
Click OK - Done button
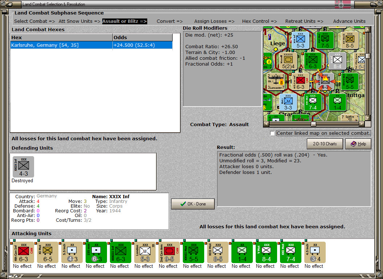click(x=193, y=204)
